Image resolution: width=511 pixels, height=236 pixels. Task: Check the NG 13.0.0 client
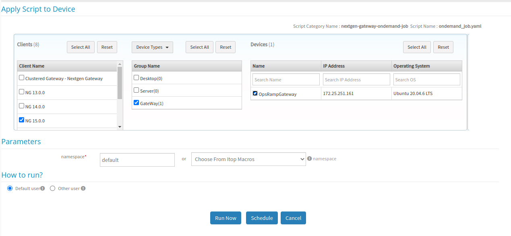click(21, 91)
